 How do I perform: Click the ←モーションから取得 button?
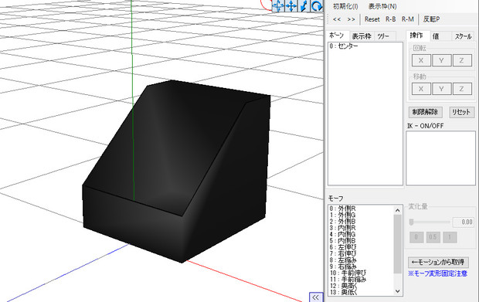click(438, 262)
